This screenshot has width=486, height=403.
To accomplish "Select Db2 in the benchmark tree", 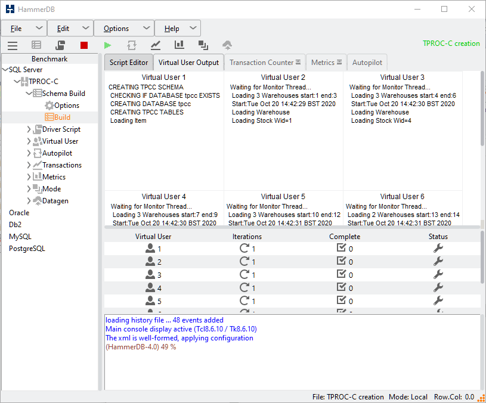I will pos(15,225).
